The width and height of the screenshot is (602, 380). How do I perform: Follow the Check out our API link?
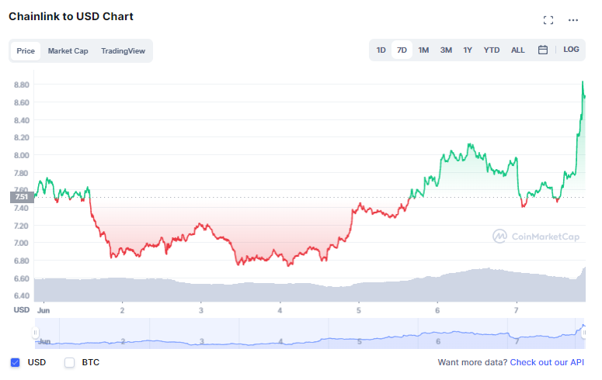pos(547,362)
